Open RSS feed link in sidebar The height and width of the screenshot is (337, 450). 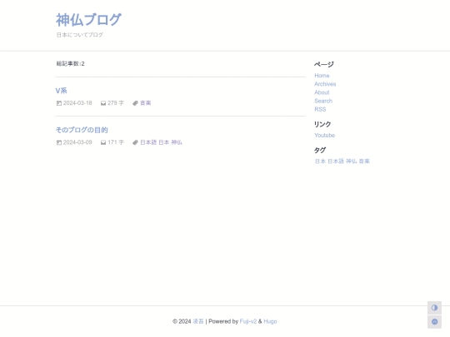[x=320, y=109]
